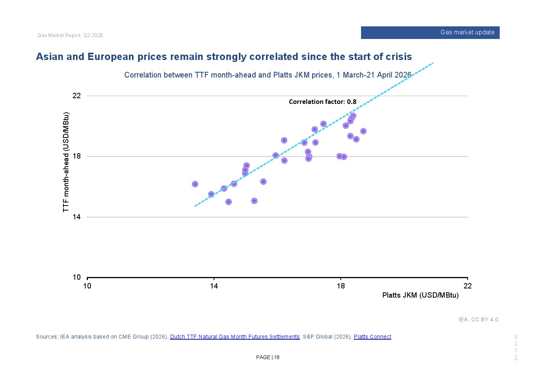Image resolution: width=536 pixels, height=379 pixels.
Task: Click the dashed blue trendline upper end
Action: point(432,63)
